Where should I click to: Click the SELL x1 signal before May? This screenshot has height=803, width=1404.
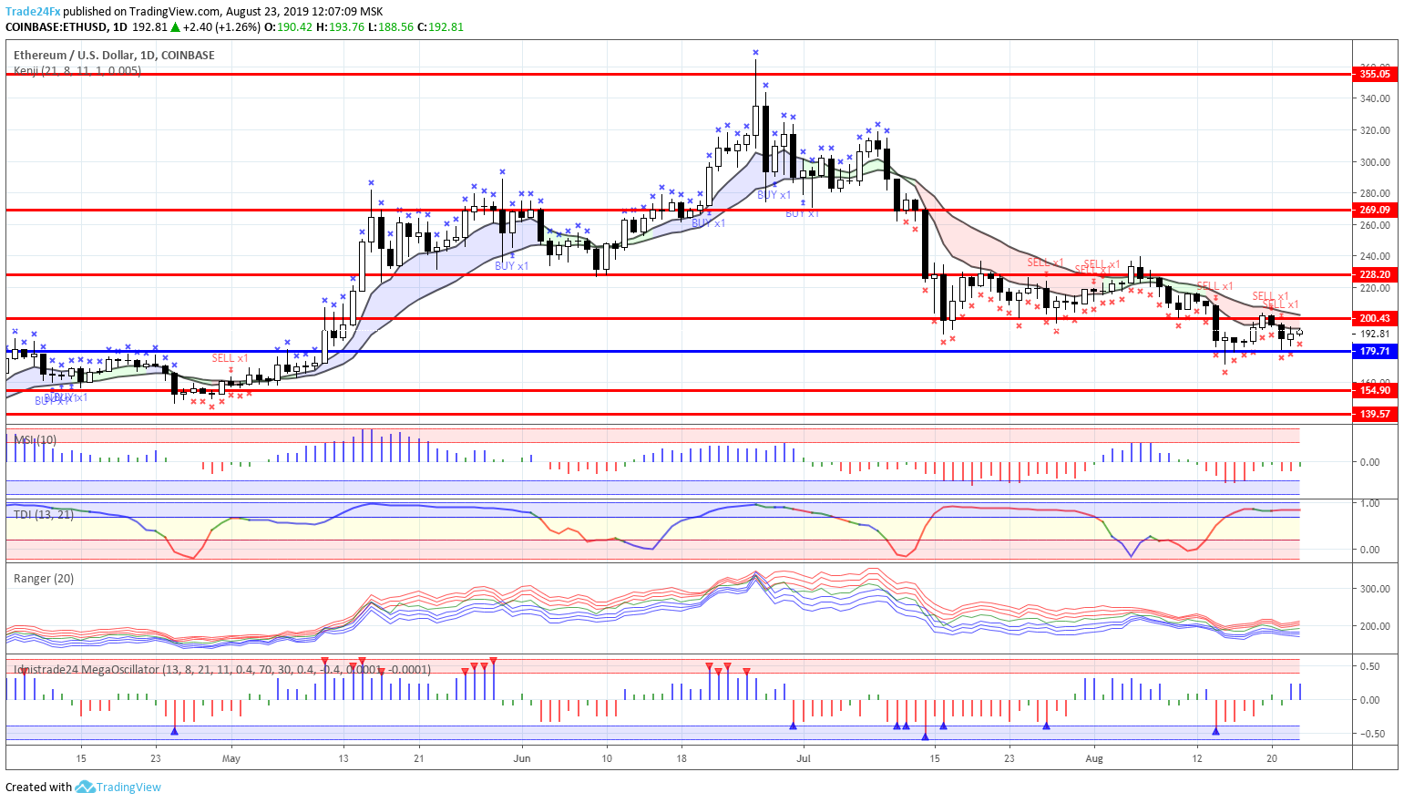(231, 358)
